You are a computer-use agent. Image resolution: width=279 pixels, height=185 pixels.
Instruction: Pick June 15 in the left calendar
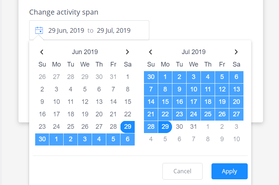(x=128, y=102)
